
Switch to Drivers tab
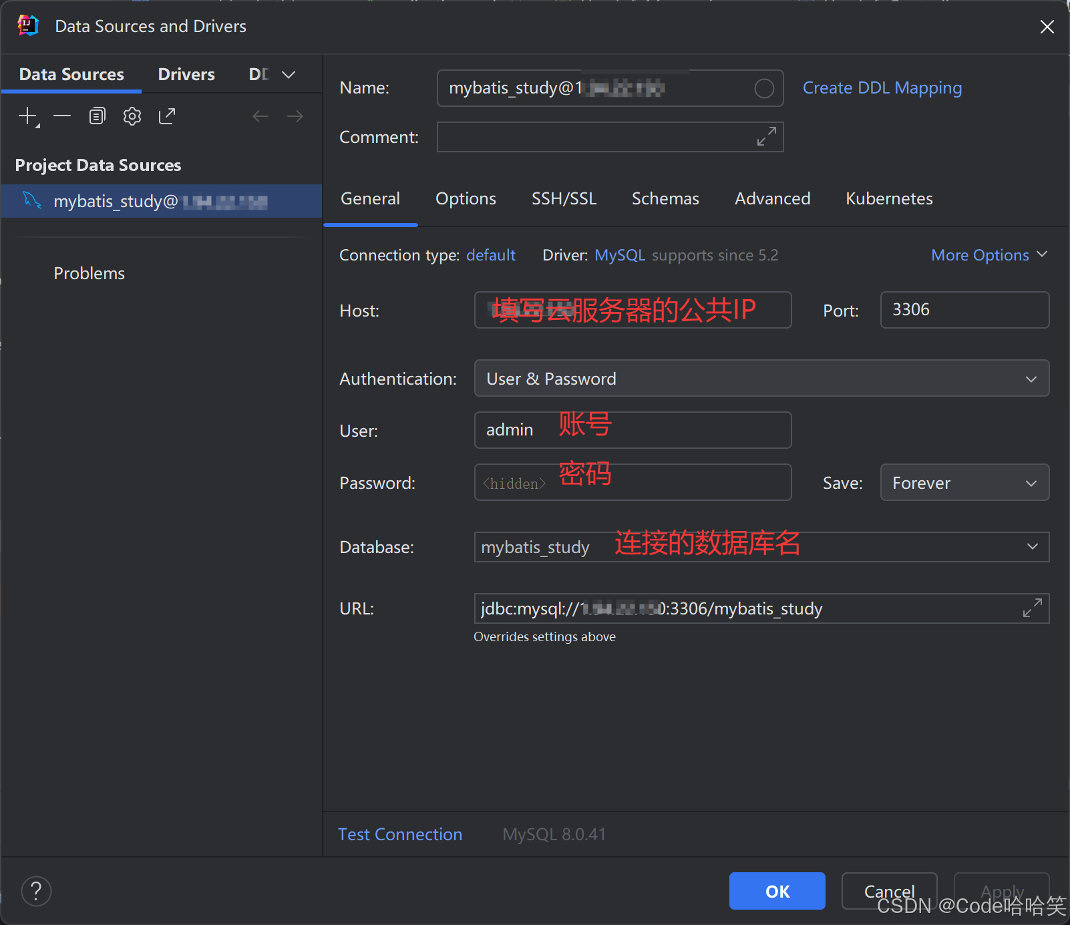click(x=186, y=74)
